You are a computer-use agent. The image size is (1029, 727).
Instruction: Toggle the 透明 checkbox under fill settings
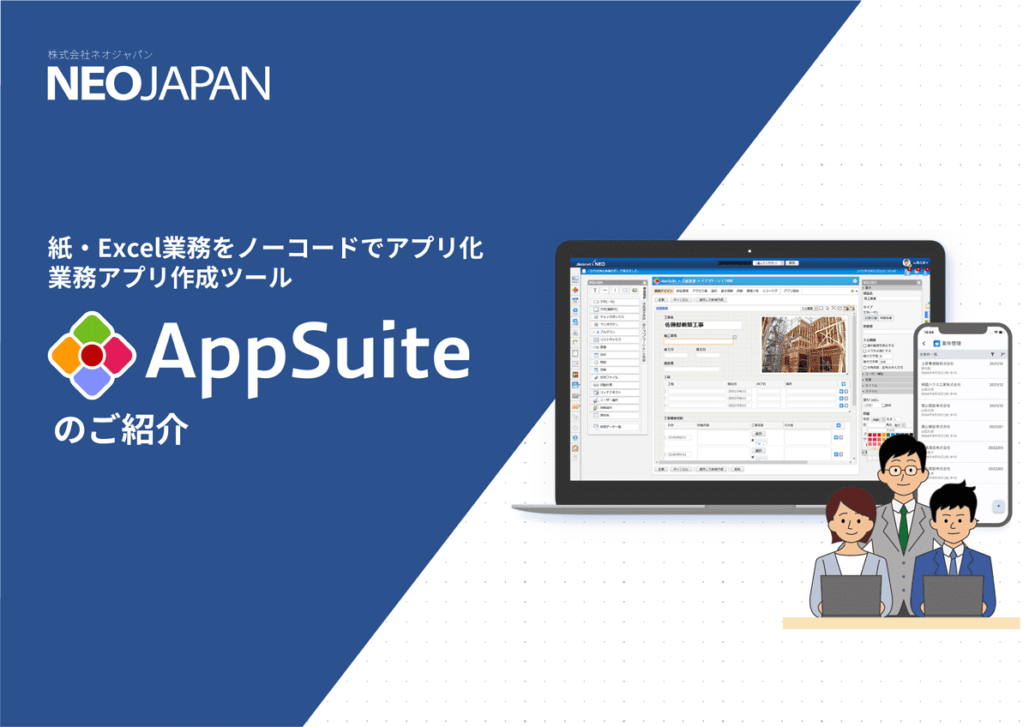point(883,405)
